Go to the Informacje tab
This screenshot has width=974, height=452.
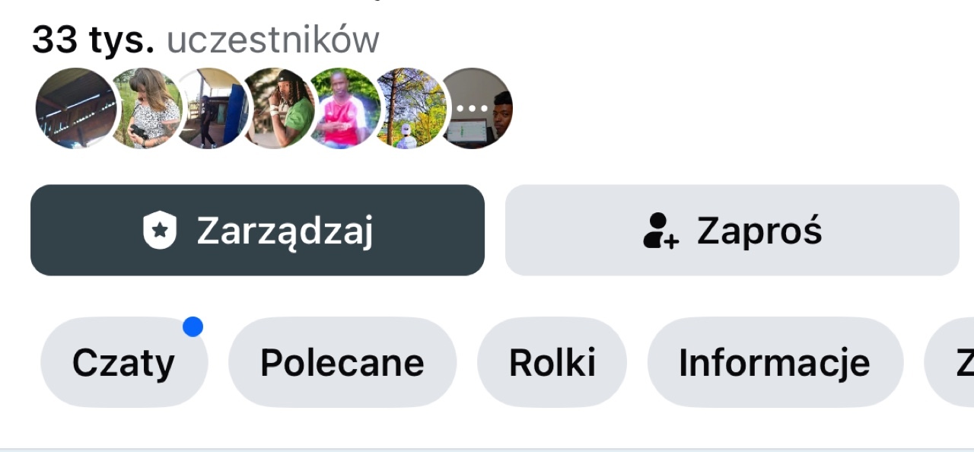[775, 363]
